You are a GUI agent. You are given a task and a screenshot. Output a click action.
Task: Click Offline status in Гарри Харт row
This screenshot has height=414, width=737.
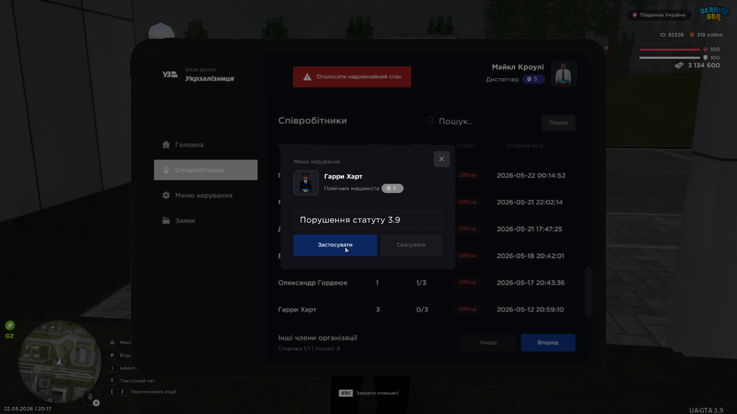coord(468,310)
